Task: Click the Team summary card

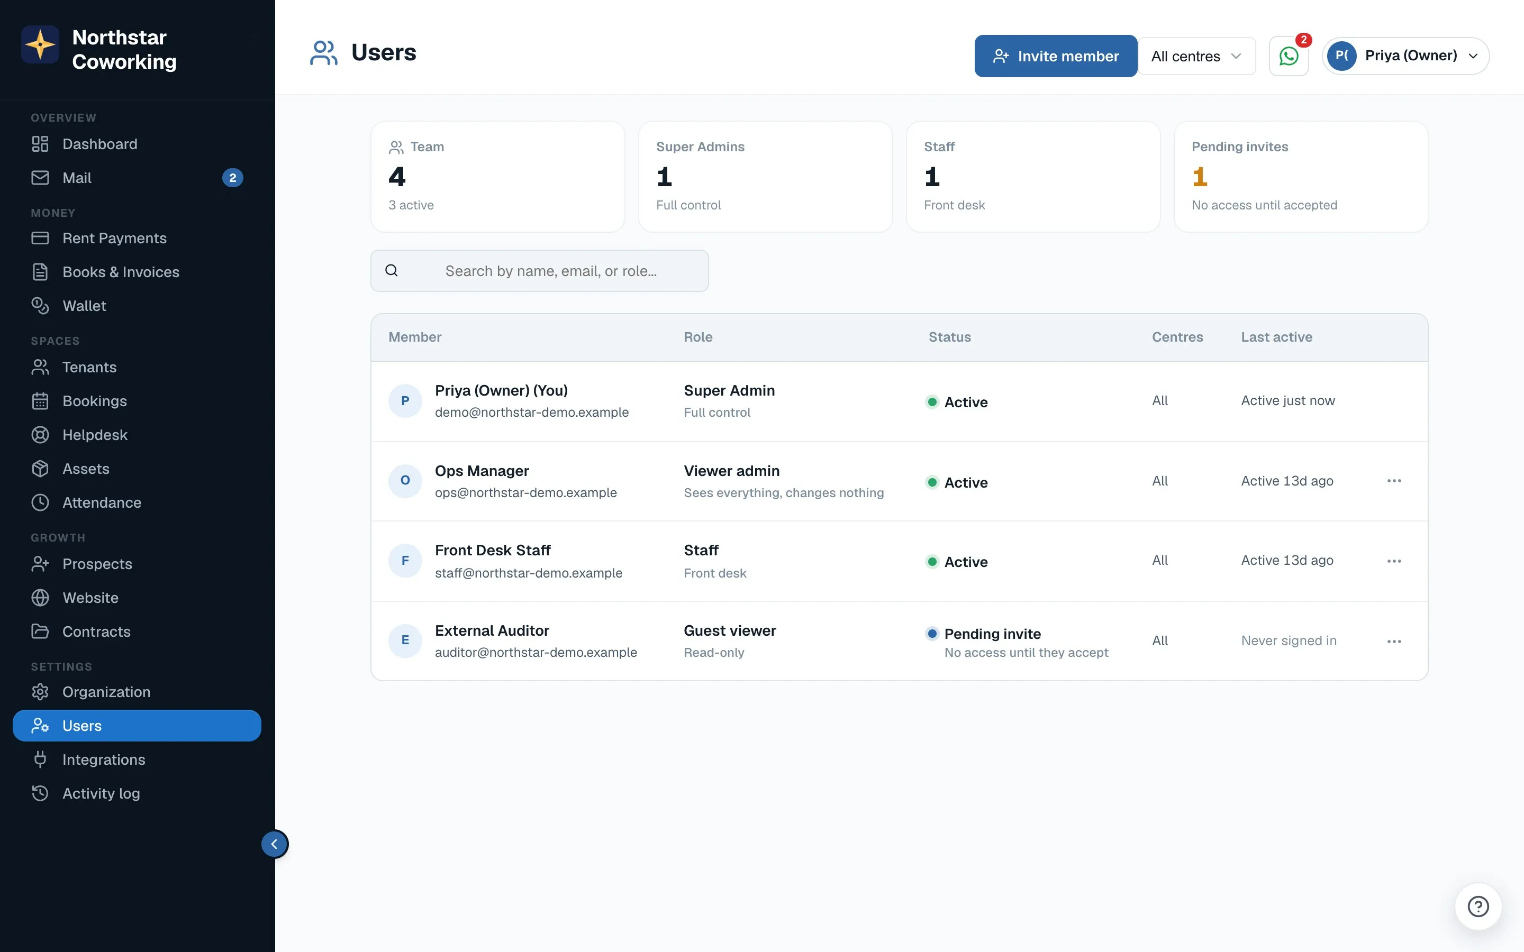Action: (x=497, y=177)
